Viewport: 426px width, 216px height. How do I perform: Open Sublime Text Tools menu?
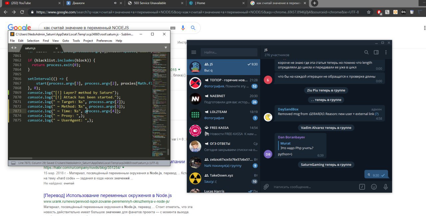coord(76,41)
